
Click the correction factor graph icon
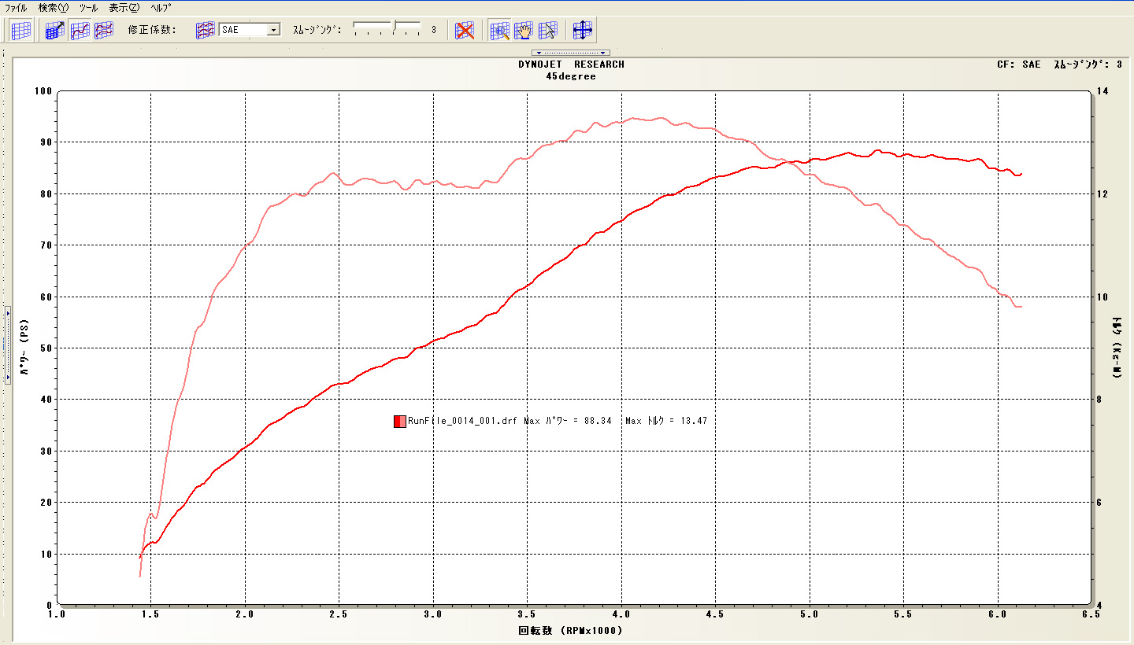point(205,30)
